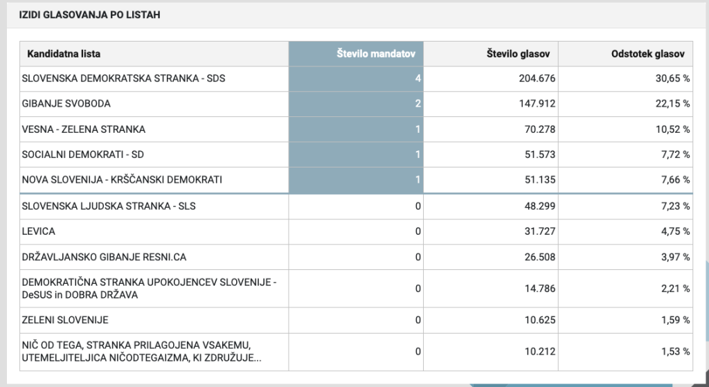Select 'NOVA SLOVENIJA - KRŠČANSKI DEMOKRATI' row

(357, 180)
